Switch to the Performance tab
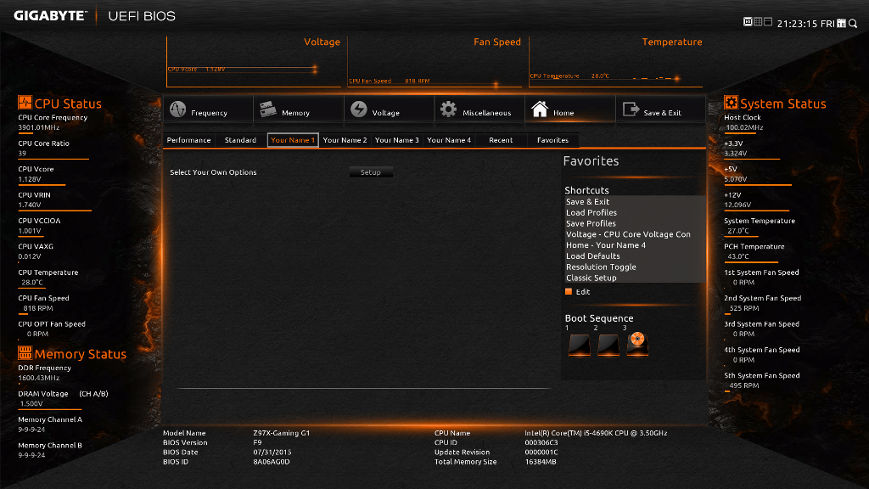The width and height of the screenshot is (869, 489). (x=189, y=140)
